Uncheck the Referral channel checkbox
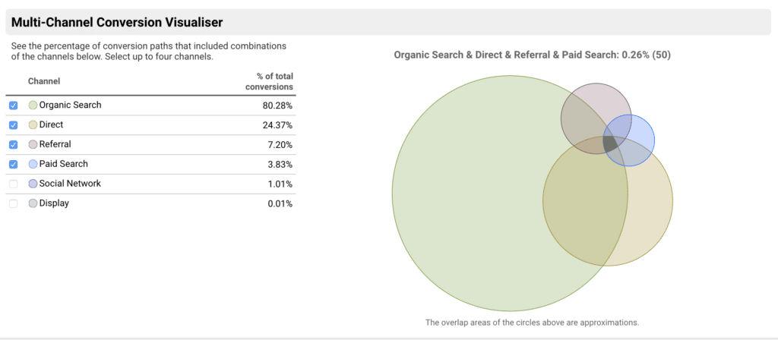This screenshot has height=340, width=778. [13, 145]
